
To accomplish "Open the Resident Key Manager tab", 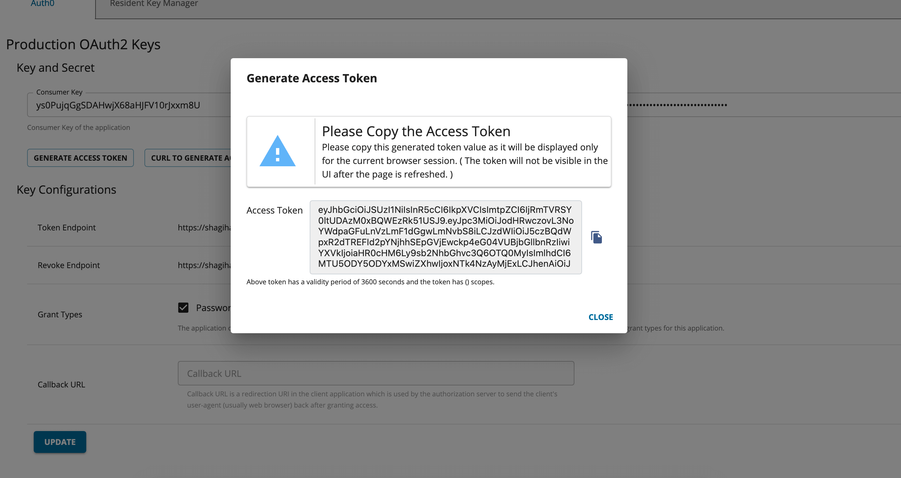I will point(154,4).
